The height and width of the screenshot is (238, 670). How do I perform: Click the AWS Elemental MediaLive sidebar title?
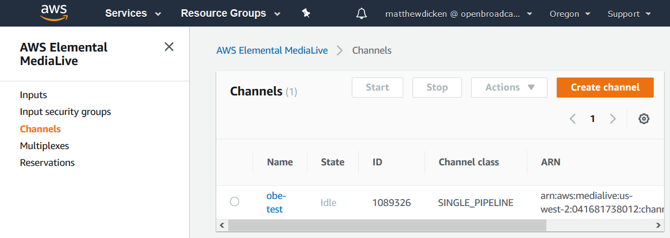pos(64,54)
